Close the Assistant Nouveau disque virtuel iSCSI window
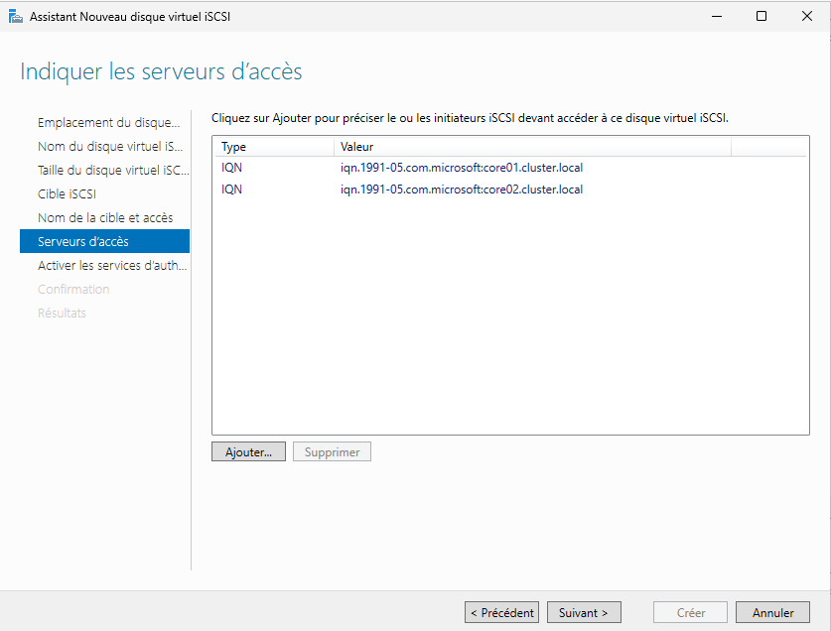The width and height of the screenshot is (831, 631). [x=807, y=16]
